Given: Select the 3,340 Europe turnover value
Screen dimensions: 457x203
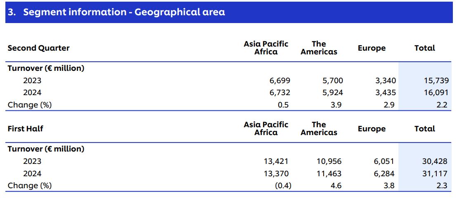Looking at the screenshot, I should (384, 81).
